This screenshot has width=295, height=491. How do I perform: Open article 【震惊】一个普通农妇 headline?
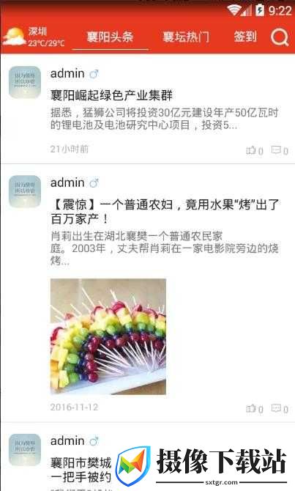[x=165, y=212]
